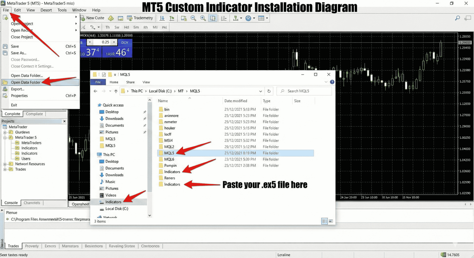Open the address bar history dropdown
Viewport: 474px width, 258px height.
coord(260,91)
